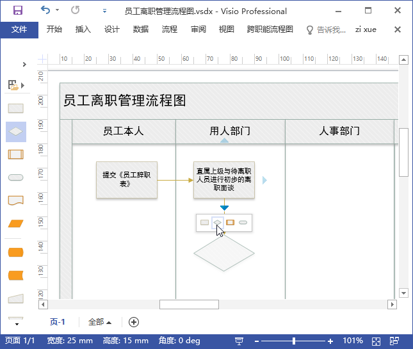Switch to the 插入 ribbon tab
This screenshot has width=413, height=349.
tap(83, 29)
